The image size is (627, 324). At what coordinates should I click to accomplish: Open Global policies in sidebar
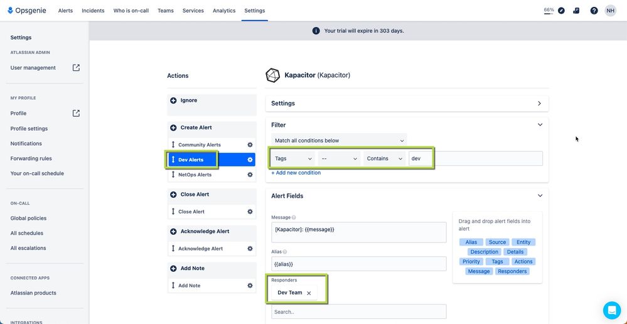28,218
